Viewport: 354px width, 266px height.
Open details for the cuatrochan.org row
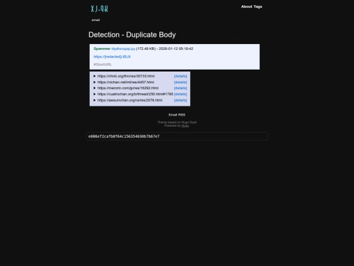[180, 94]
